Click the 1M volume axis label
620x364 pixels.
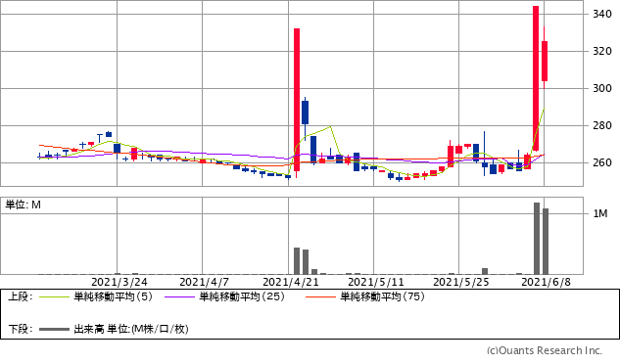(600, 214)
